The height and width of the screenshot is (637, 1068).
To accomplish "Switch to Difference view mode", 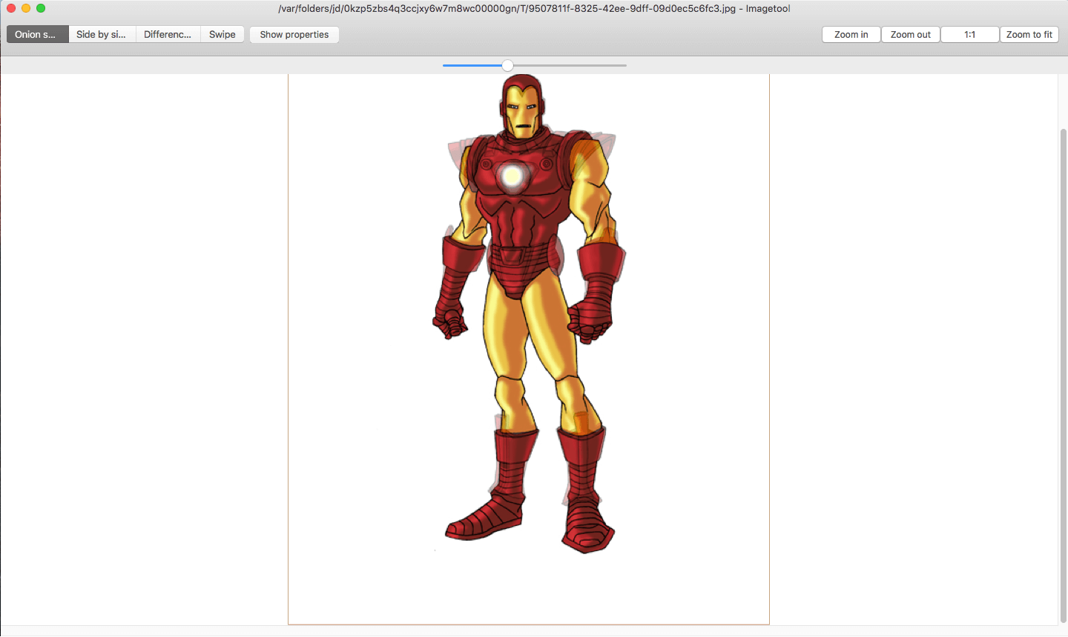I will (168, 35).
